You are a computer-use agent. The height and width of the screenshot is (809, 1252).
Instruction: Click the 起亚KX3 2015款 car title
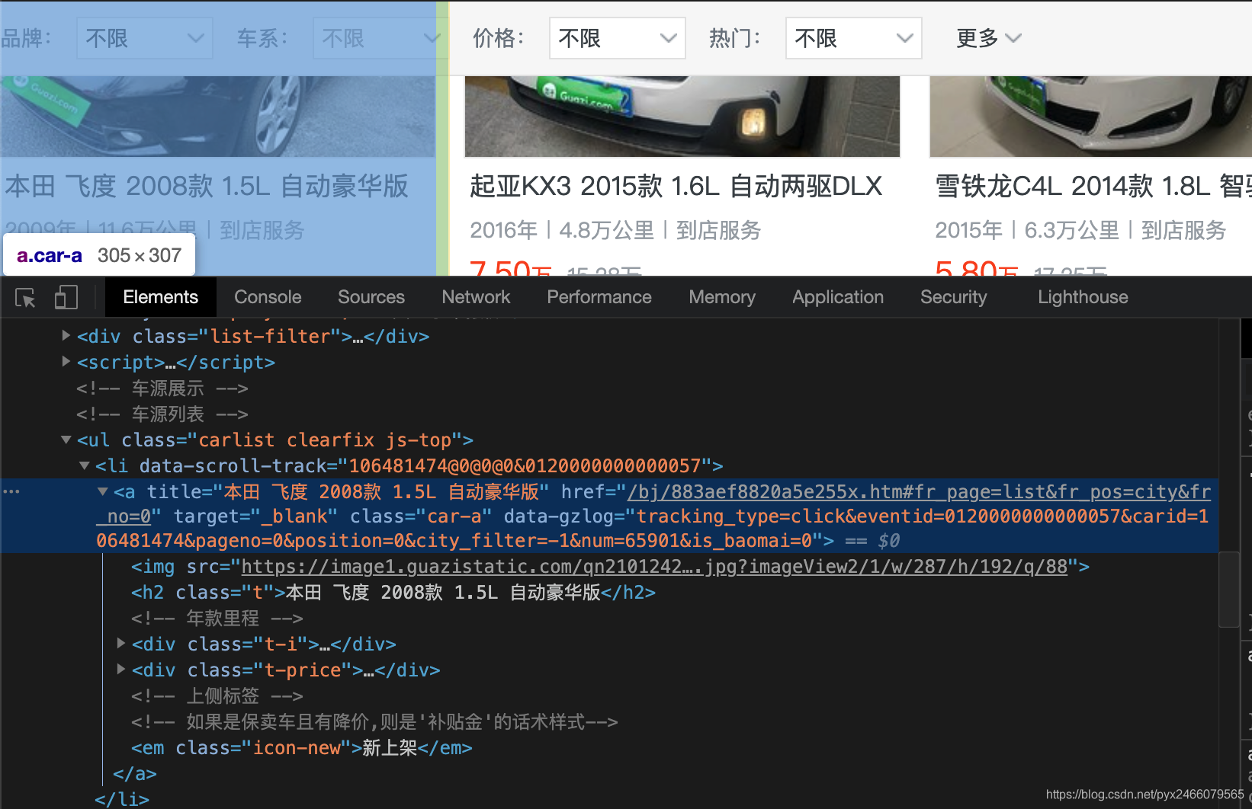(x=676, y=186)
